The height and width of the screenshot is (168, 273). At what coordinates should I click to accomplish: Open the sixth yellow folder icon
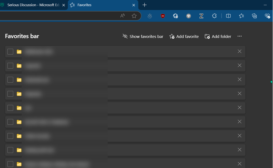[x=19, y=122]
